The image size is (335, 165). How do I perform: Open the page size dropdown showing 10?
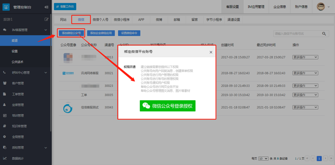(x=263, y=158)
